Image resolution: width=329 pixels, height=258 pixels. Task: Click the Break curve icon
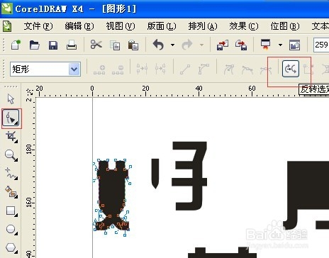(x=160, y=69)
